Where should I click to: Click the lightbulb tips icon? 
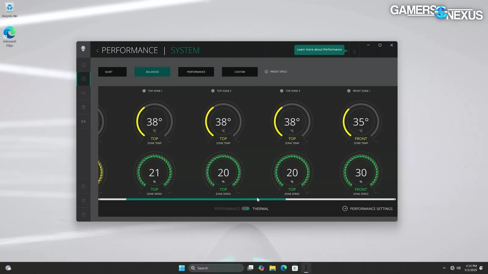coord(354,52)
